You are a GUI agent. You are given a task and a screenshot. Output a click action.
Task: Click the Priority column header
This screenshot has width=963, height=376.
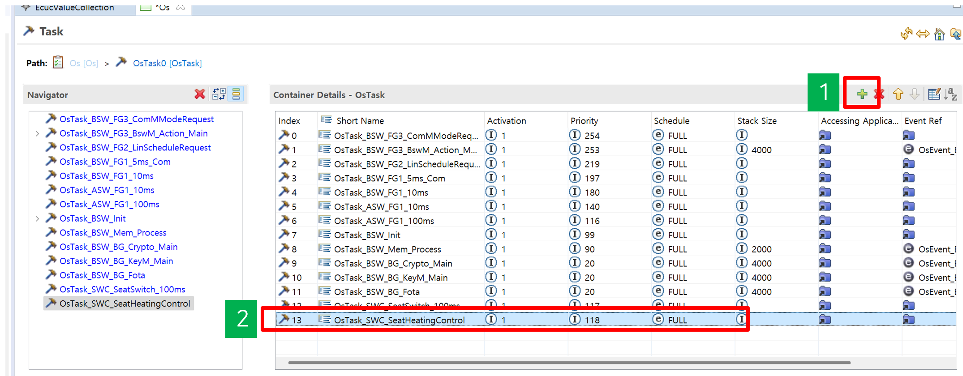pyautogui.click(x=584, y=121)
